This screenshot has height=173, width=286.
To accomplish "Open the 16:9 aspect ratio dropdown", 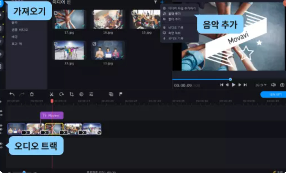I will (x=261, y=85).
